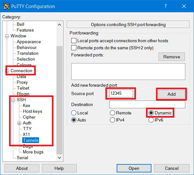Image resolution: width=194 pixels, height=175 pixels.
Task: Open the TTY settings
Action: coord(27,129)
